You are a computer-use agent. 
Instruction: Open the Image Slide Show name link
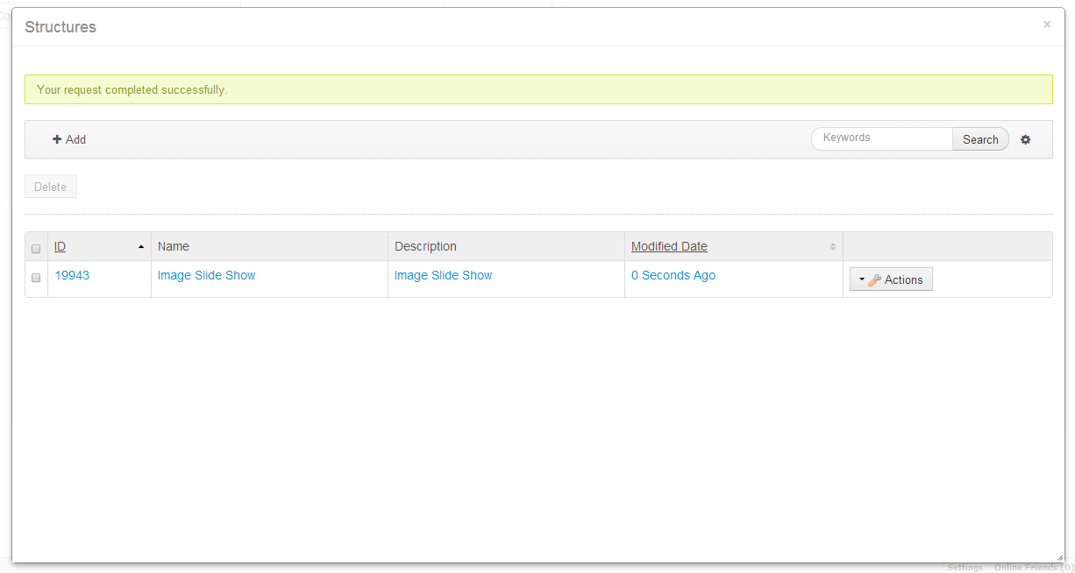pyautogui.click(x=206, y=275)
